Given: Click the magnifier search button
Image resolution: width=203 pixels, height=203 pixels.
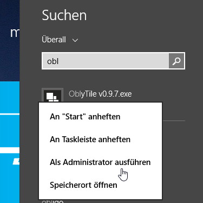Looking at the screenshot, I should (176, 61).
